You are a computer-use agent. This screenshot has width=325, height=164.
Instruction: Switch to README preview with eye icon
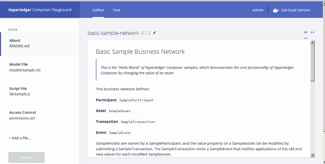pyautogui.click(x=305, y=32)
